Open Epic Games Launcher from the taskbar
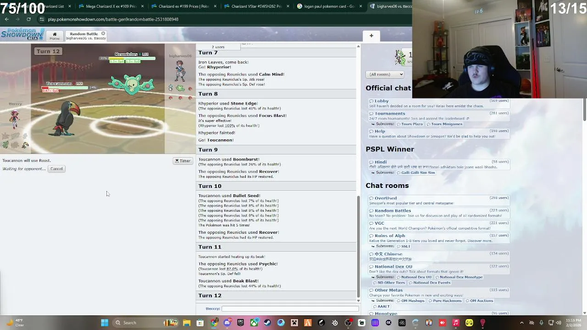587x330 pixels. tap(241, 323)
